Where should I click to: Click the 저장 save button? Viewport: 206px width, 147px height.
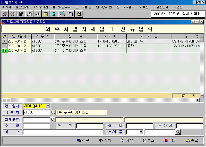tap(126, 140)
